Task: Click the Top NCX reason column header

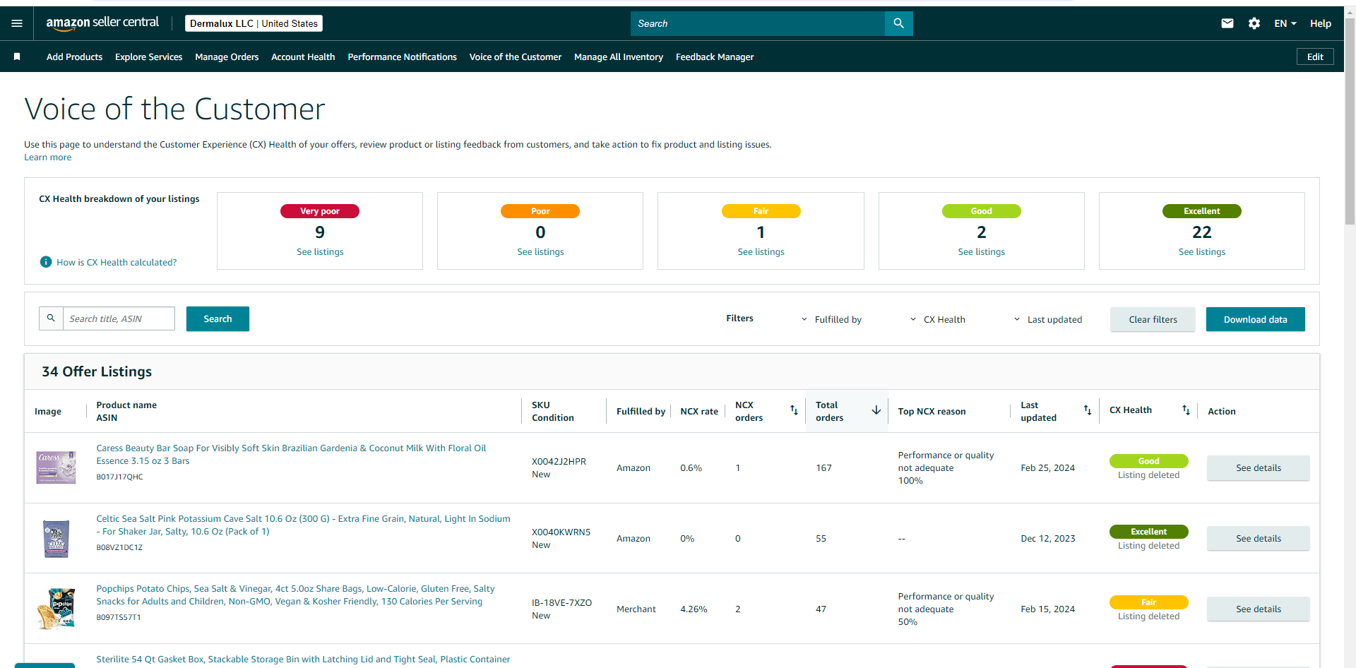Action: click(x=932, y=411)
